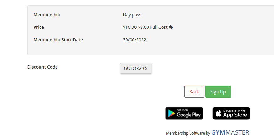Open the Apple App Store badge
Image resolution: width=274 pixels, height=139 pixels.
[x=231, y=113]
